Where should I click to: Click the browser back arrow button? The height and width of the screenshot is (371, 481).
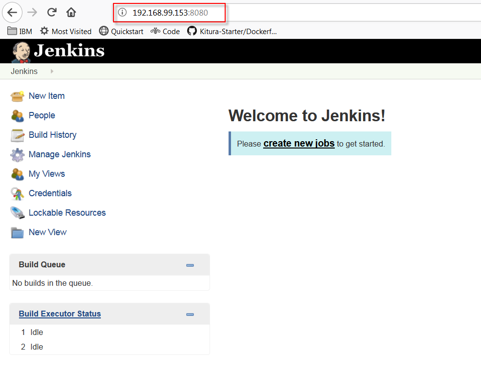(12, 13)
